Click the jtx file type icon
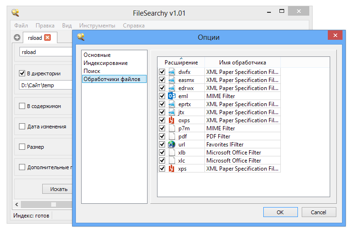 pyautogui.click(x=172, y=112)
